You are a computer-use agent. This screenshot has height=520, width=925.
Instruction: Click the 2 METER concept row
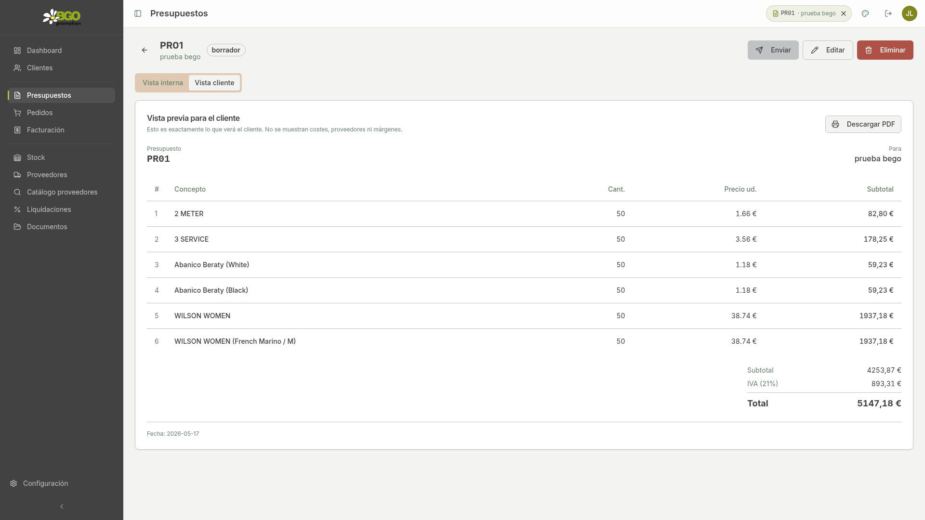click(524, 214)
